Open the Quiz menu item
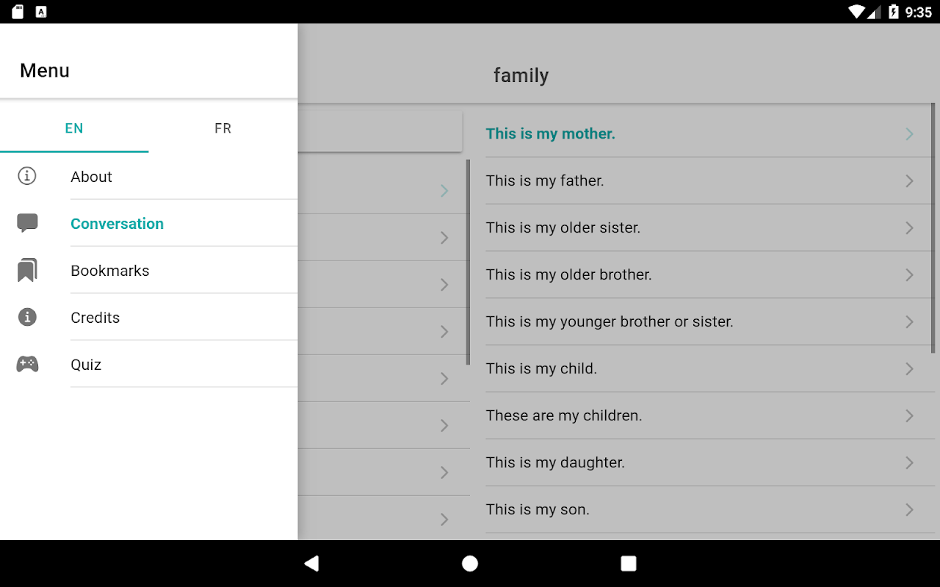 [x=86, y=365]
